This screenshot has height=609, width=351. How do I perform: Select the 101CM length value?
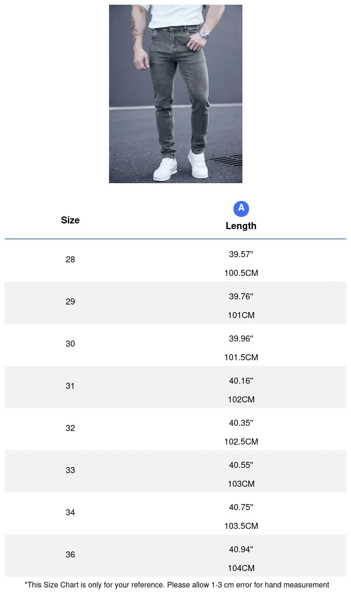click(241, 315)
